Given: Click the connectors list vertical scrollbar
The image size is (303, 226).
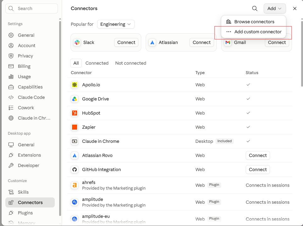Looking at the screenshot, I should [302, 54].
